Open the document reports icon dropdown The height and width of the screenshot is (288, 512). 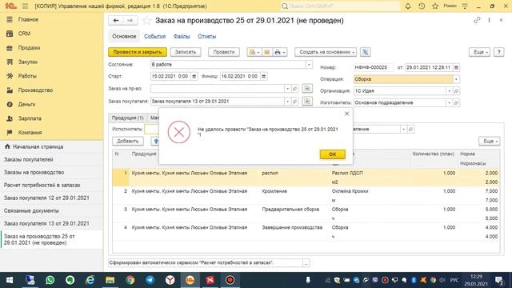[x=254, y=52]
